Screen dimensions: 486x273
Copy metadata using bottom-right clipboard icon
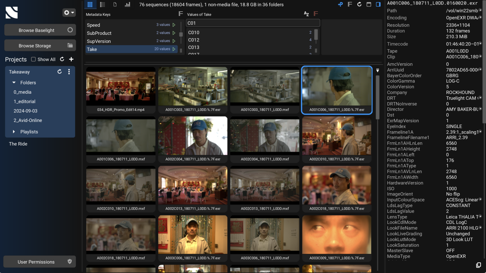tap(478, 265)
